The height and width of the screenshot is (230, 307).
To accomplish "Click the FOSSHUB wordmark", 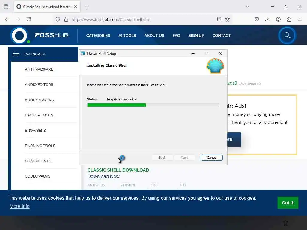I will (x=52, y=35).
